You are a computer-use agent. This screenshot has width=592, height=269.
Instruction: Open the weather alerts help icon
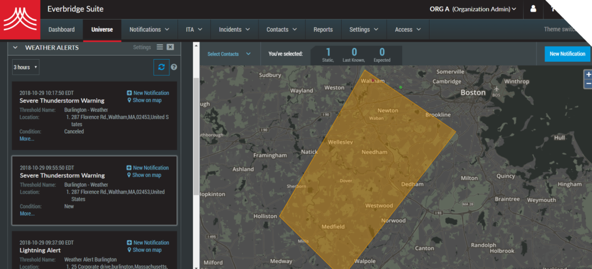click(174, 67)
